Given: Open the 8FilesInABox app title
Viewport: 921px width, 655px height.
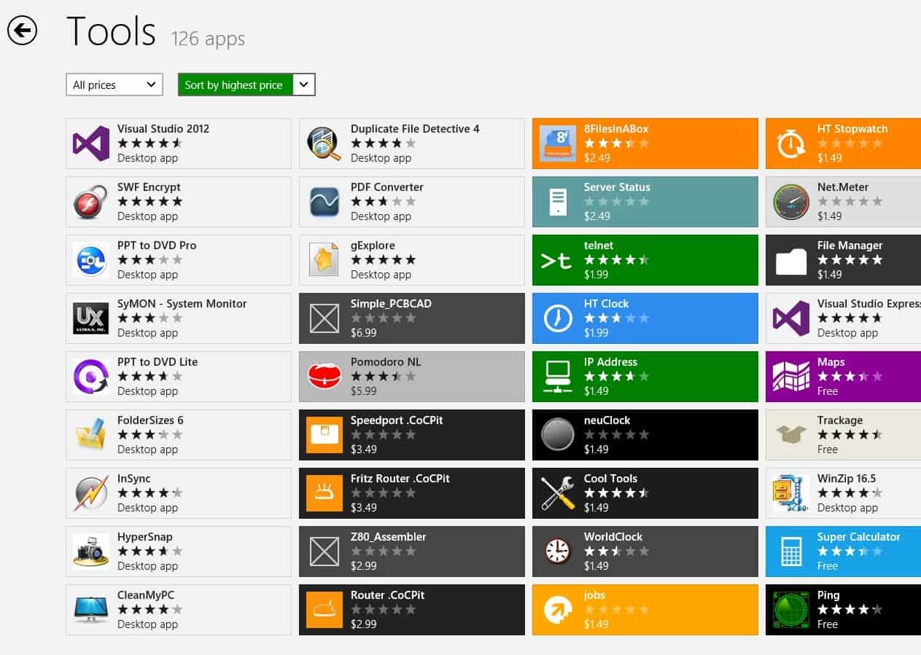Looking at the screenshot, I should pyautogui.click(x=615, y=129).
